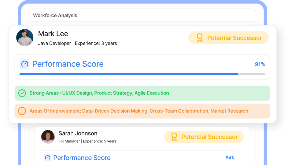Click the Strong Areas green banner text
Image resolution: width=288 pixels, height=165 pixels.
[x=99, y=93]
